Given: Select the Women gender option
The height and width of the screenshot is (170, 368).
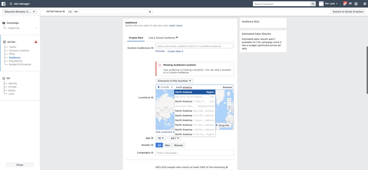Looking at the screenshot, I should coord(178,145).
